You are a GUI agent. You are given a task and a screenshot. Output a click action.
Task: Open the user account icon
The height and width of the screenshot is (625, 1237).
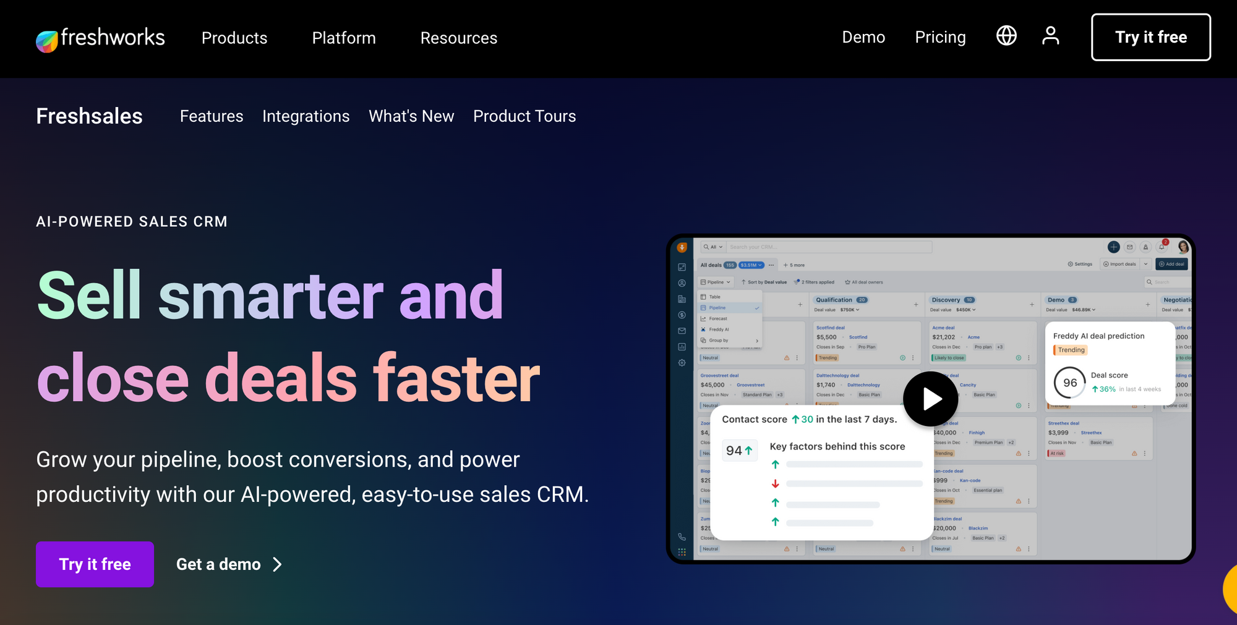[1050, 36]
